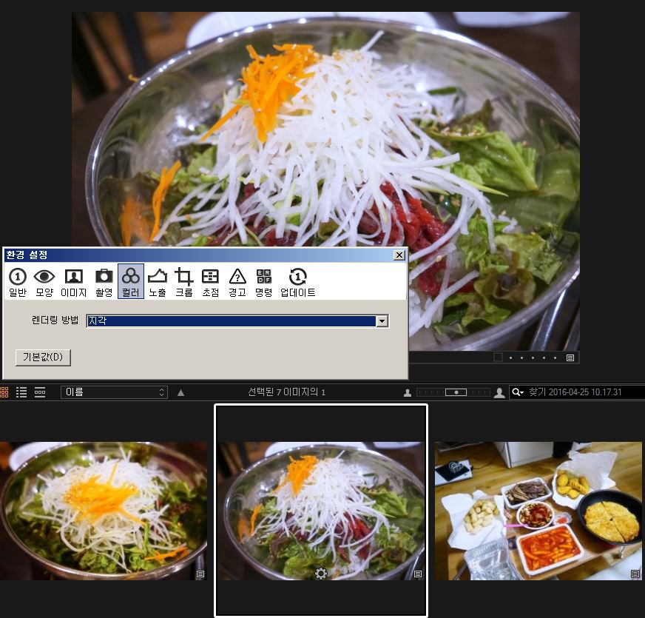Open the 모양 (Appearance) eye tab
645x618 pixels.
(x=44, y=282)
